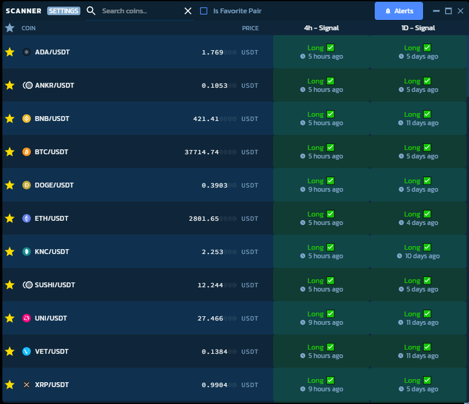Click DOGE 4h signal '9 hours ago'
This screenshot has width=469, height=404.
click(326, 189)
